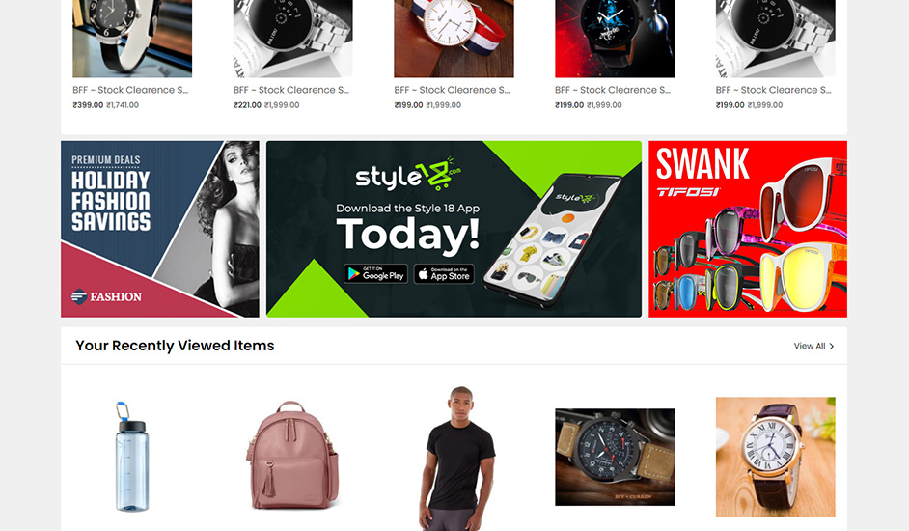This screenshot has height=531, width=909.
Task: Expand recently viewed with View All chevron
Action: pyautogui.click(x=831, y=347)
